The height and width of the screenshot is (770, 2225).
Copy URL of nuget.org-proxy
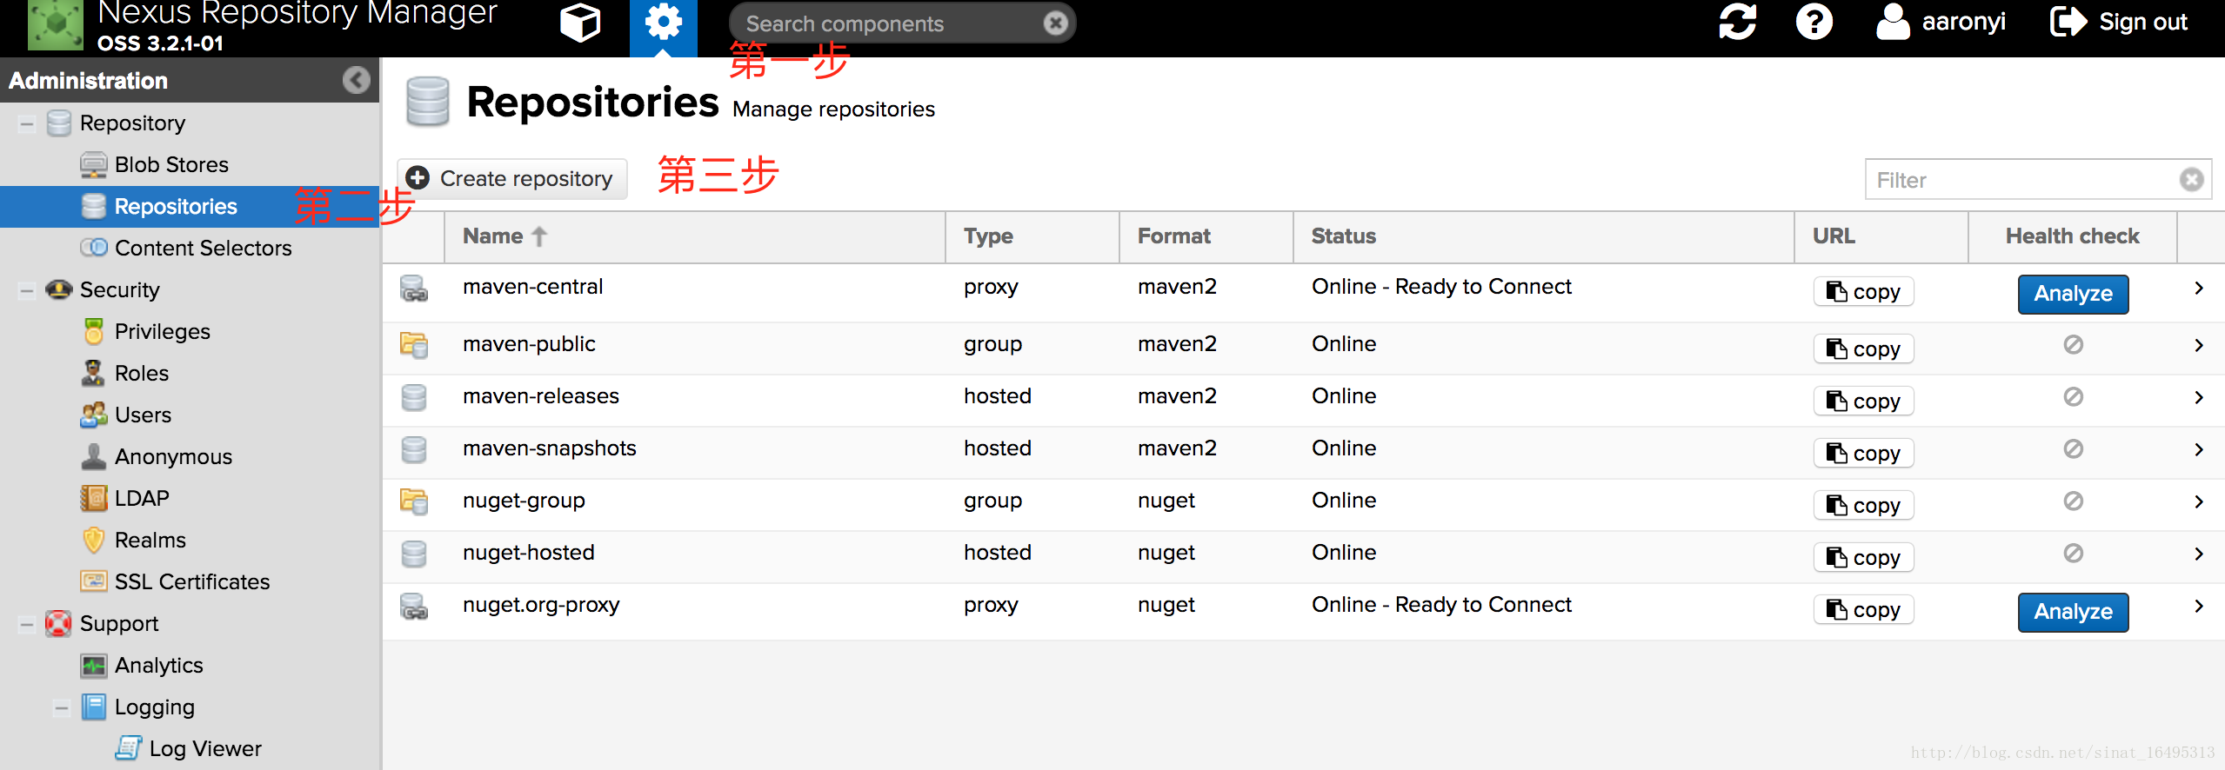pyautogui.click(x=1863, y=609)
